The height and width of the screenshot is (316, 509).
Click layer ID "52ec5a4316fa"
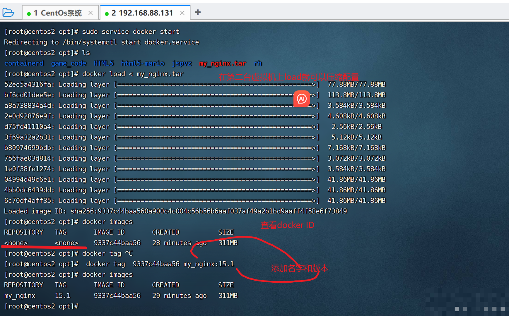click(x=28, y=84)
